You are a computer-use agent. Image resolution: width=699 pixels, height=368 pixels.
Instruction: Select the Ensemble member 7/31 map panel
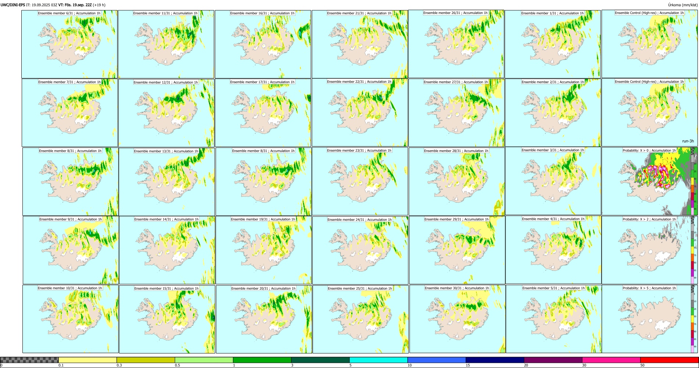coord(70,113)
